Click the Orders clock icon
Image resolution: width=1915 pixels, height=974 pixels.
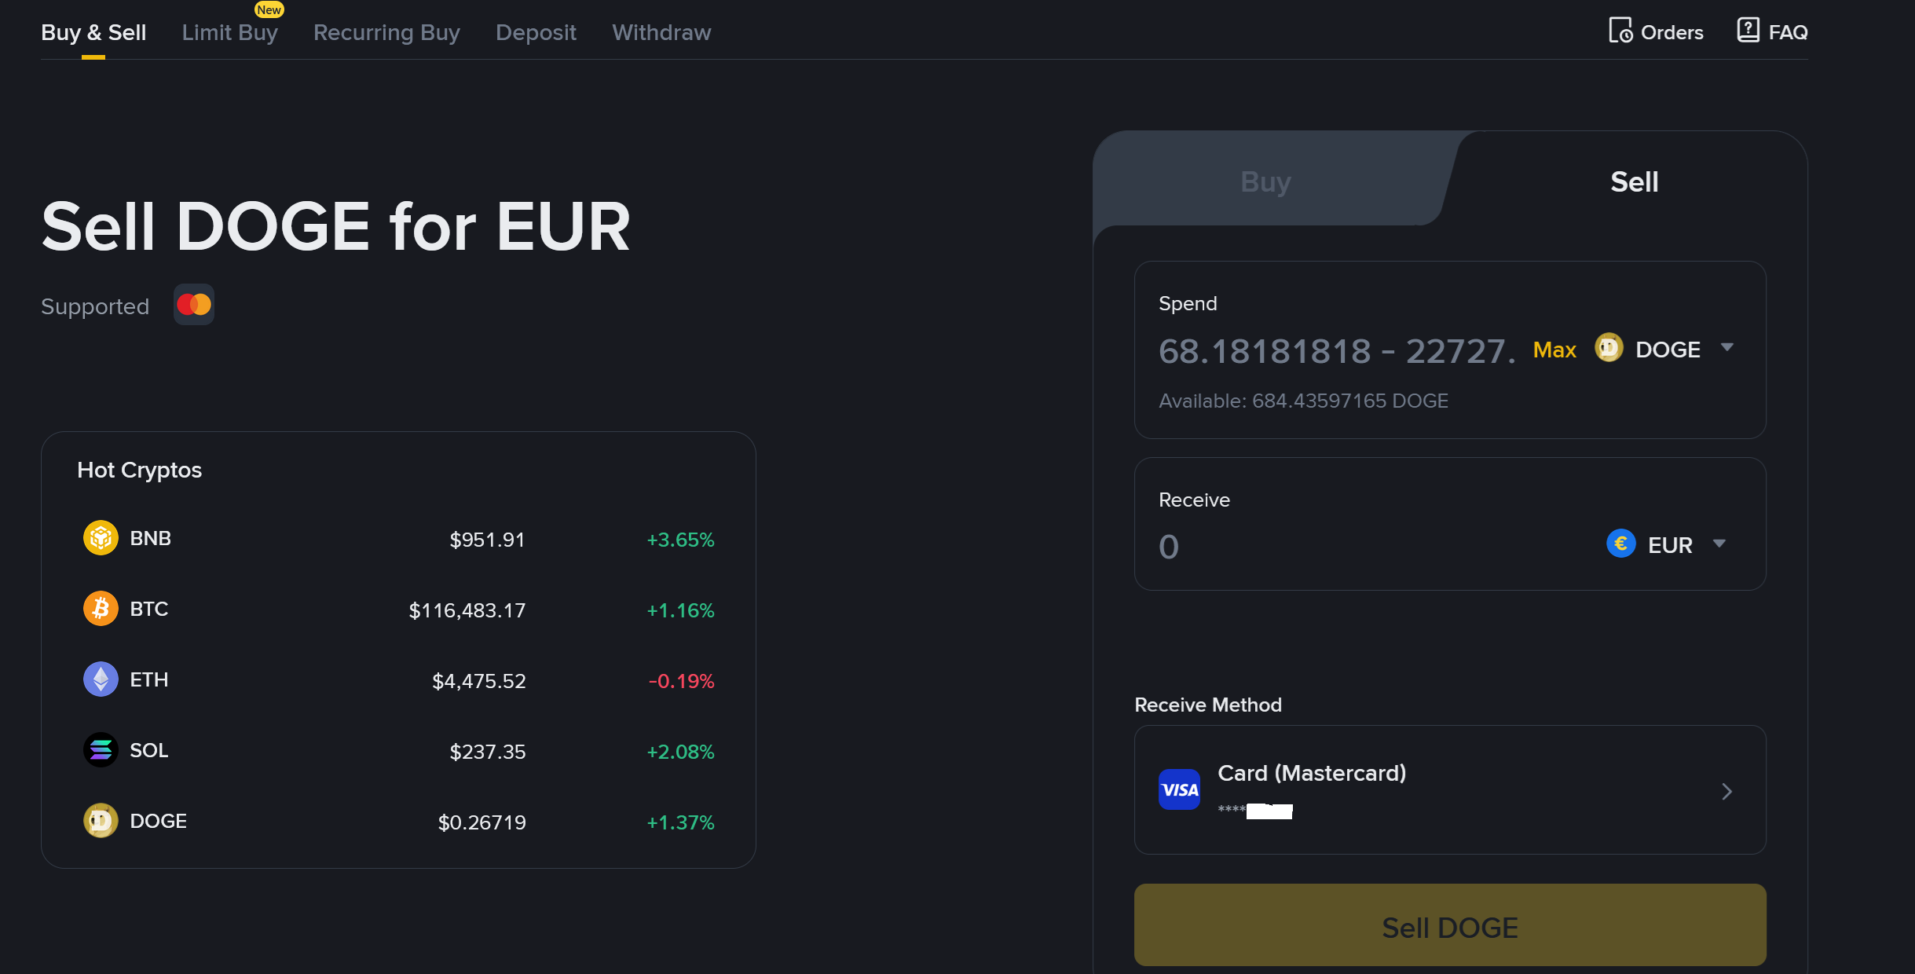(x=1620, y=31)
